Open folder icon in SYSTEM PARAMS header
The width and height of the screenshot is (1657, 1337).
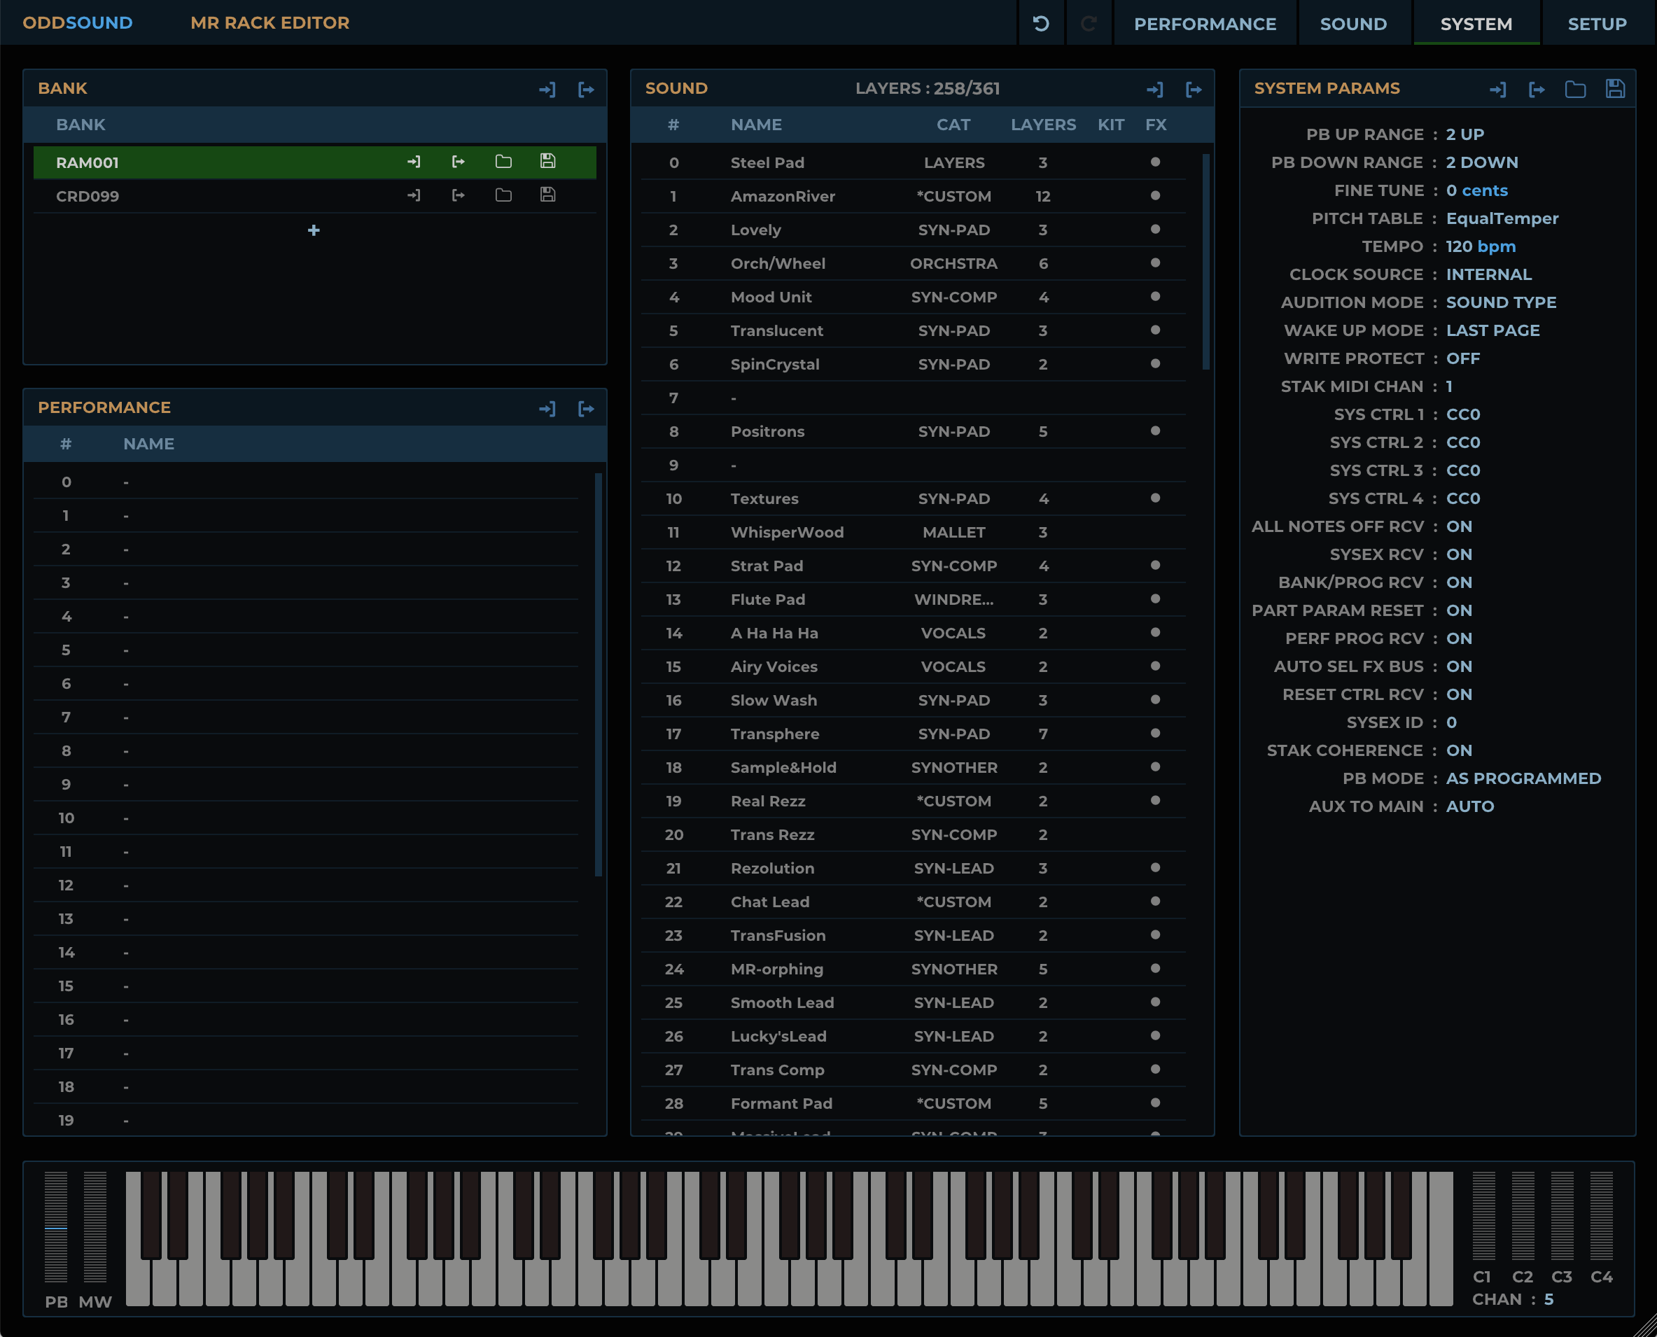tap(1575, 90)
